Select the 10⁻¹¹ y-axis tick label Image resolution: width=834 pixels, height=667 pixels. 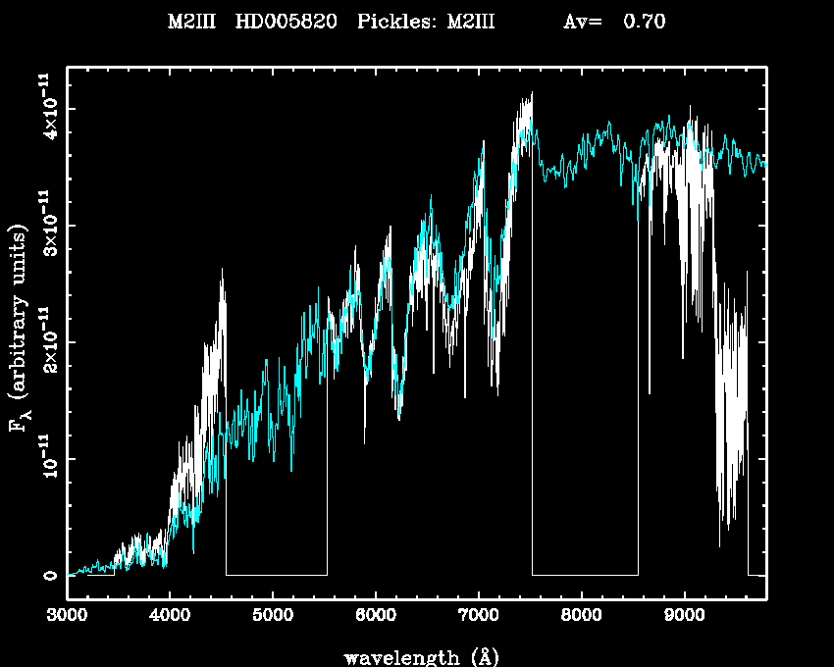pyautogui.click(x=47, y=459)
